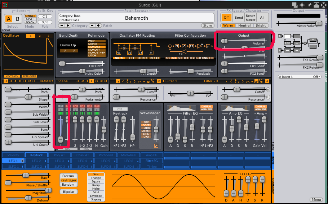The height and width of the screenshot is (204, 328).
Task: Click the R link button beside Filter 2 Cutoff
Action: pos(268,89)
